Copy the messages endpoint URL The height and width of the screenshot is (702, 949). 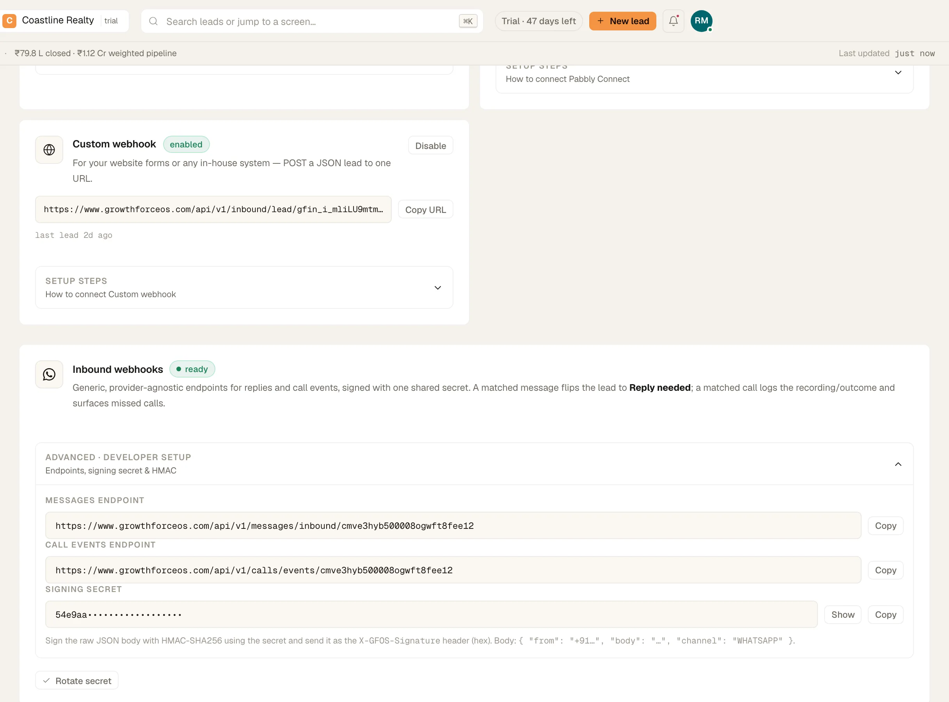click(x=885, y=526)
